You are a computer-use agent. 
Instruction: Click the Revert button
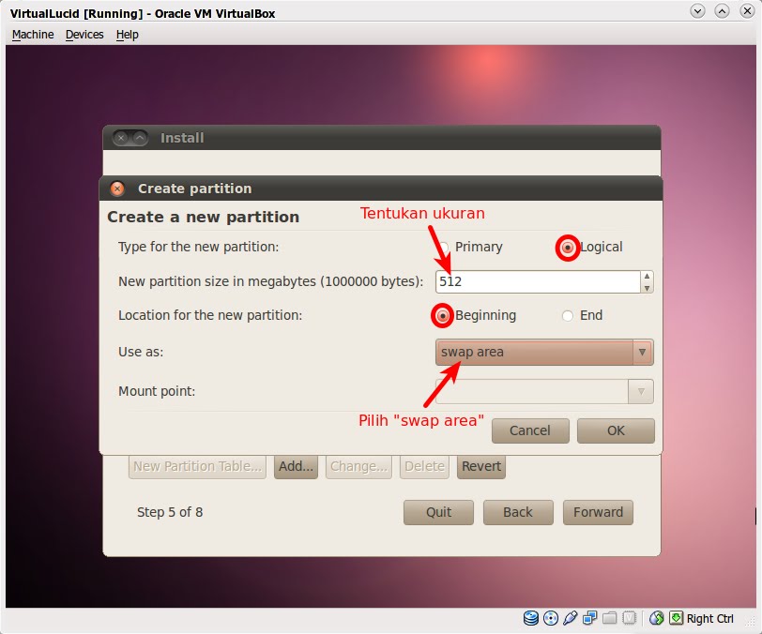(x=480, y=466)
